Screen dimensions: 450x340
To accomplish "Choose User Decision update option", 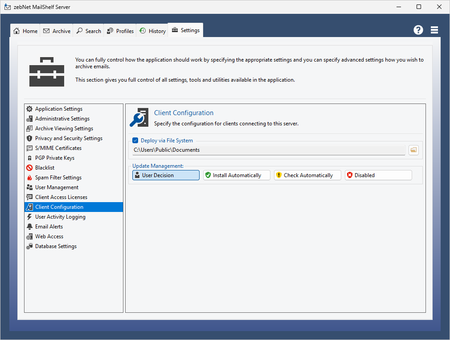I will tap(166, 175).
